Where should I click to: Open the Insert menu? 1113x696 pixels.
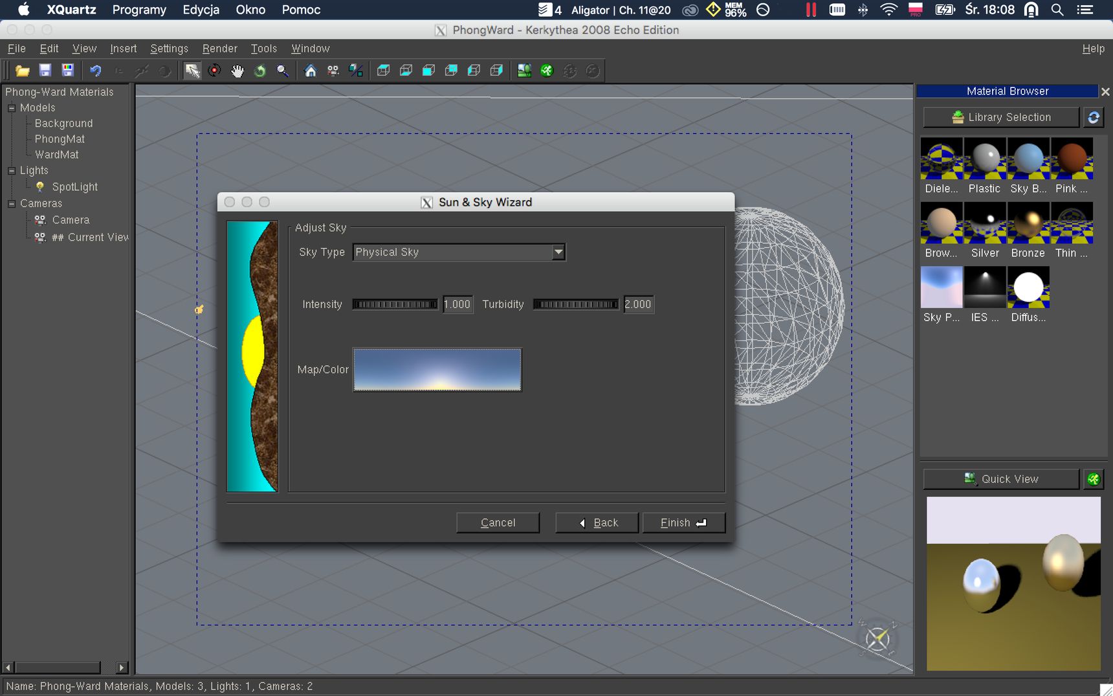pos(123,49)
